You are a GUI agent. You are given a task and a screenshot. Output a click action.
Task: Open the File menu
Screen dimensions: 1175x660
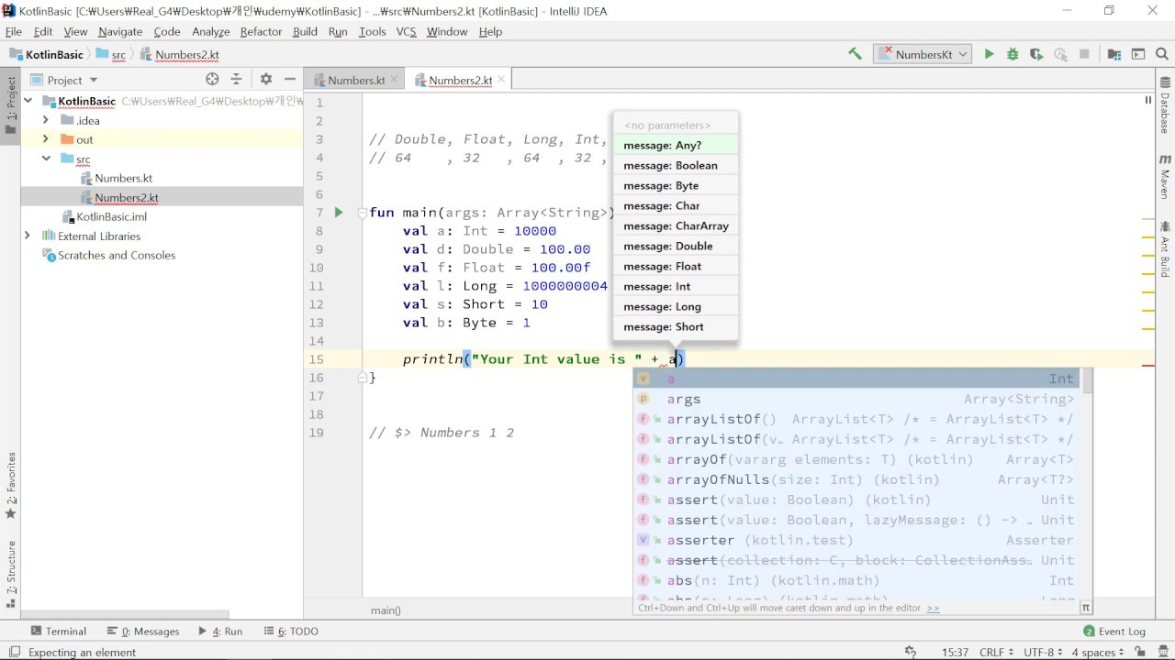tap(14, 31)
